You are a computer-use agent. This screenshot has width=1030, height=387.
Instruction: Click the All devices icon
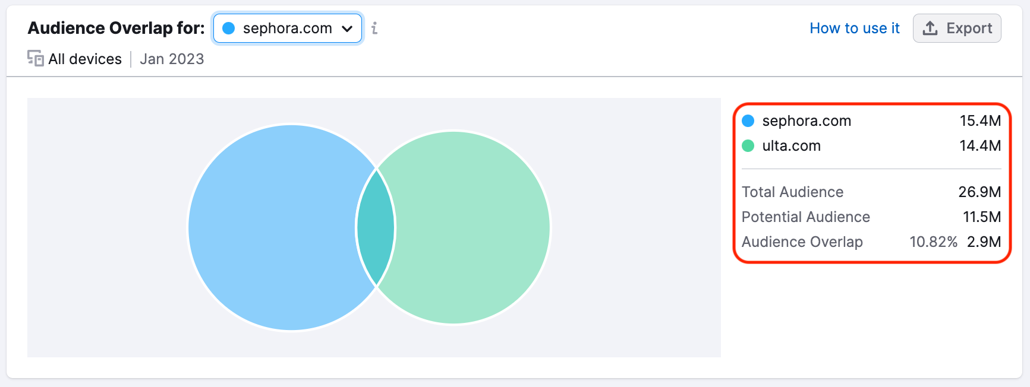[36, 59]
